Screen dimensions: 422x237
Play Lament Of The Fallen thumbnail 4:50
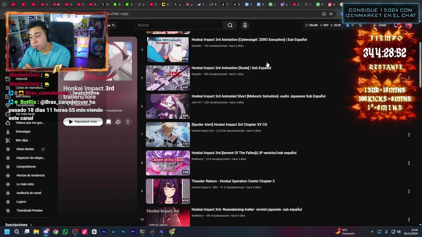(x=168, y=163)
